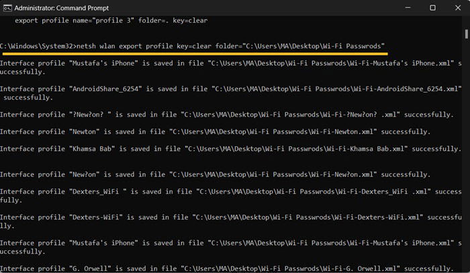The width and height of the screenshot is (470, 273).
Task: Click the "Dexters-WiFi" profile output line
Action: (231, 221)
